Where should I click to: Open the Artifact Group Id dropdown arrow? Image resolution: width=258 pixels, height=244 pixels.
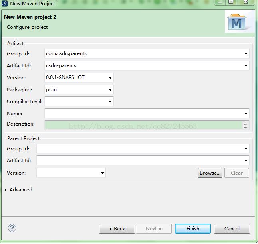click(246, 54)
